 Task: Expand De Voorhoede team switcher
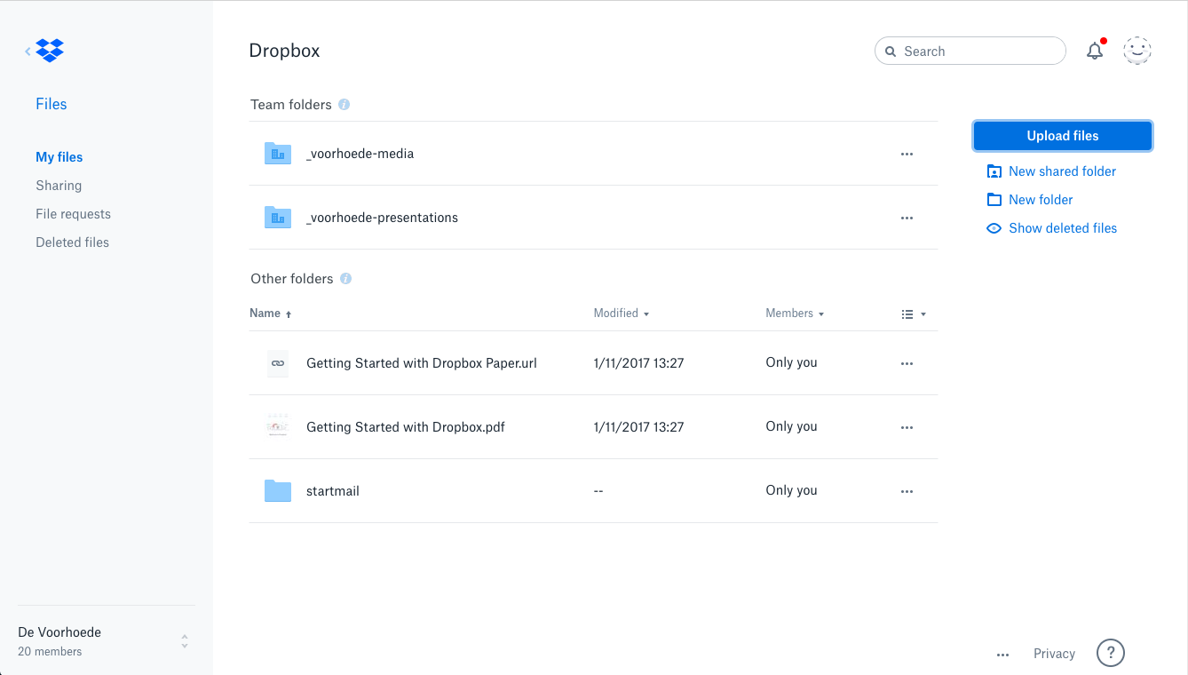[185, 641]
